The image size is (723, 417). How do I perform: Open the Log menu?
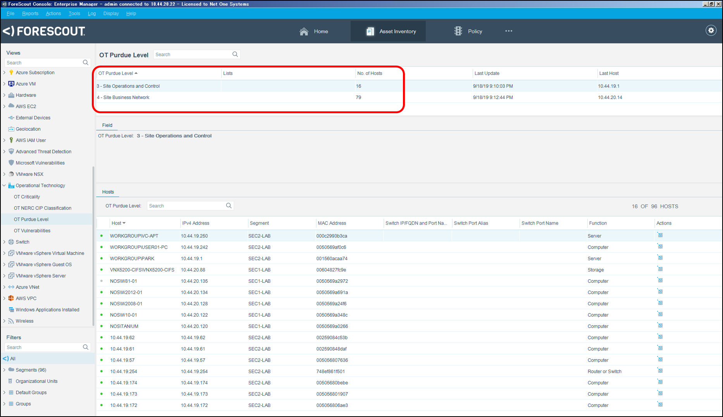[91, 13]
